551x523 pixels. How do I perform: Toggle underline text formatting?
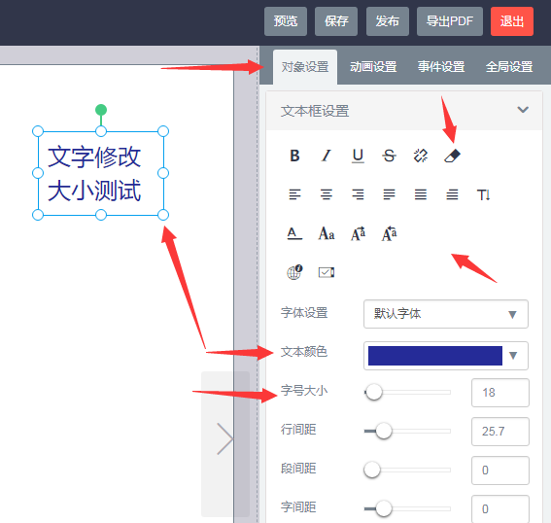[x=358, y=156]
